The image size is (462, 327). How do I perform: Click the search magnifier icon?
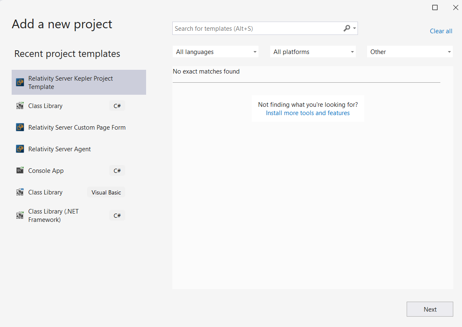(x=347, y=28)
